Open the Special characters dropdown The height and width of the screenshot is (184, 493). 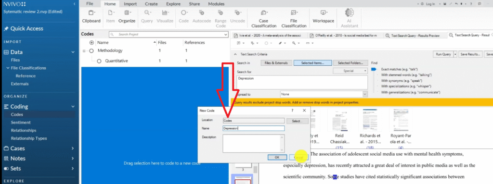[350, 71]
